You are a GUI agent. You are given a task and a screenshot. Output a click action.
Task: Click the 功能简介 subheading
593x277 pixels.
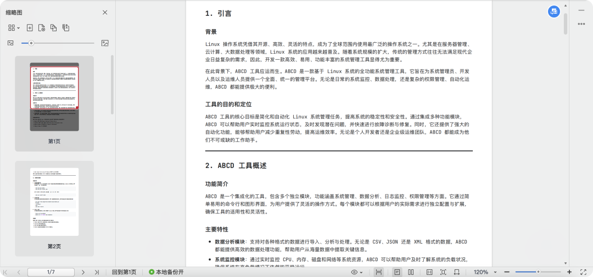(217, 184)
